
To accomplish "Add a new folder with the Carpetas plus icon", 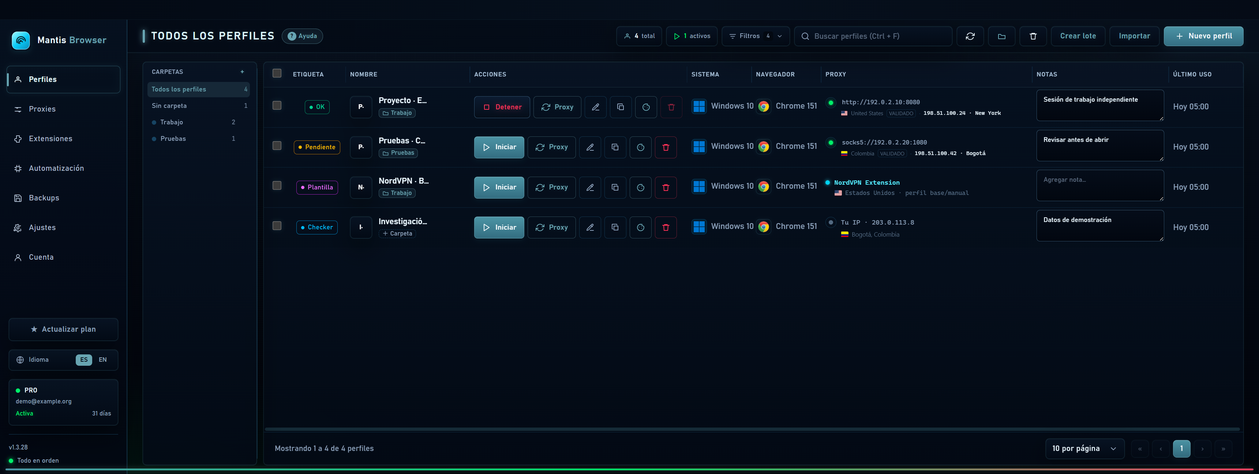I will coord(242,72).
